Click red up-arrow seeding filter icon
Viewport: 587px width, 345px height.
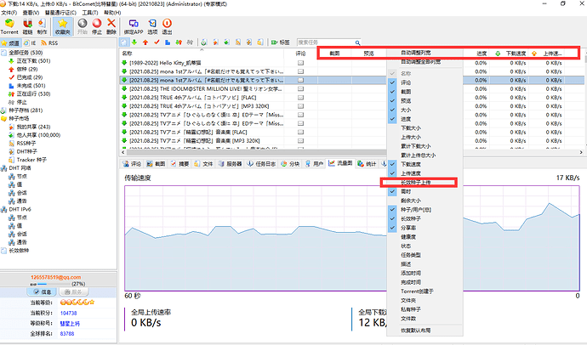(145, 42)
